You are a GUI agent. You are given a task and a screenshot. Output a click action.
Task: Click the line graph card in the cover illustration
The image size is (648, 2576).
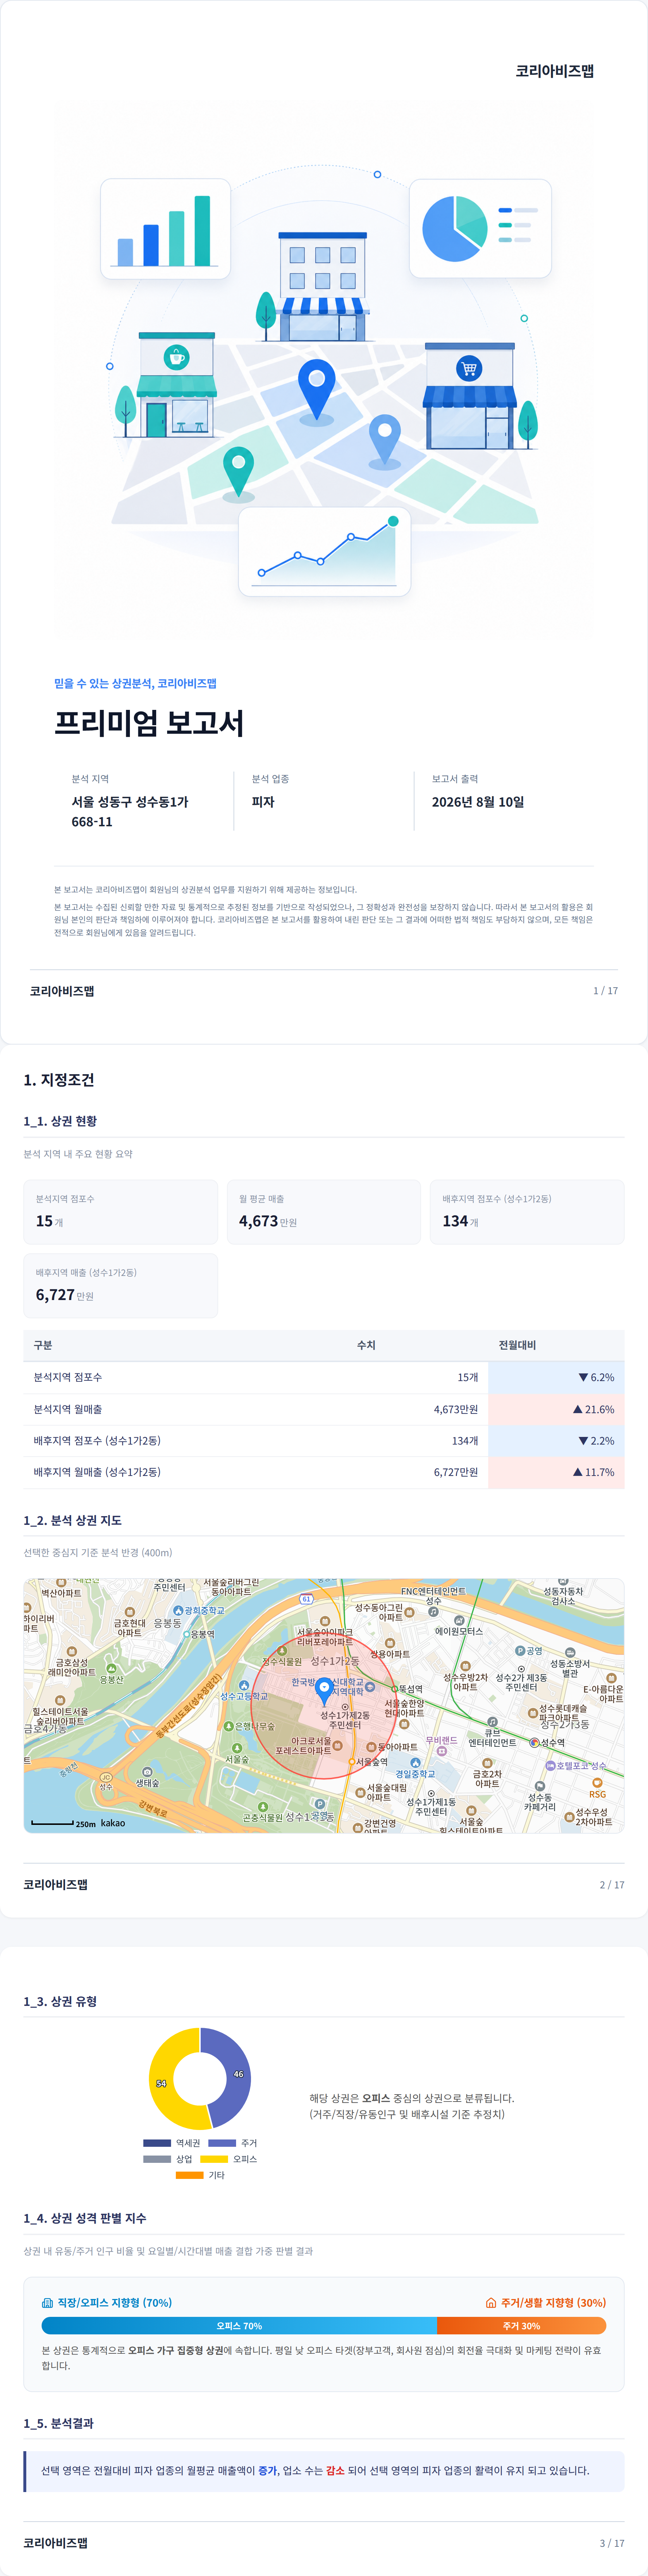[324, 551]
